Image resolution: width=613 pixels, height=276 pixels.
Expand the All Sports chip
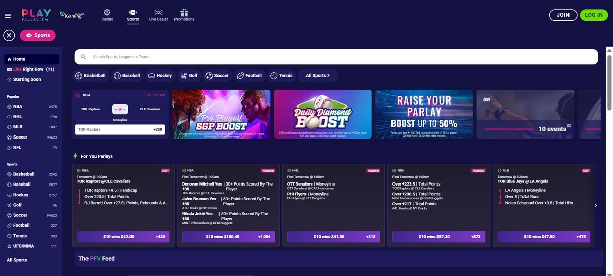pyautogui.click(x=318, y=76)
